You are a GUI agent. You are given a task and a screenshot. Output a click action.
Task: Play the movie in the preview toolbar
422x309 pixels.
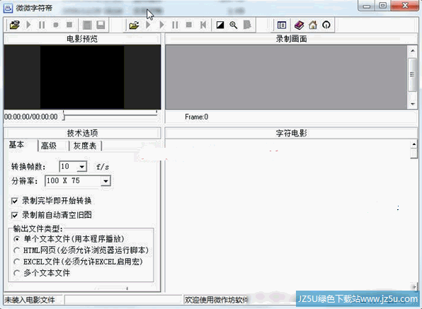28,25
